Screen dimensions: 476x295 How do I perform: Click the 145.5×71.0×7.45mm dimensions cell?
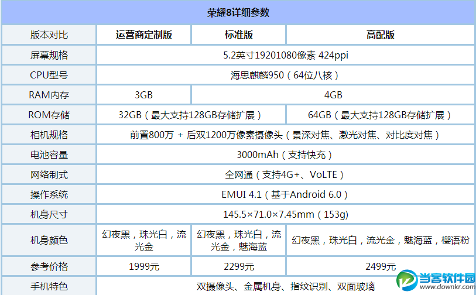point(285,215)
